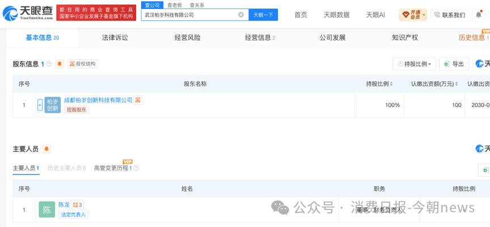This screenshot has width=490, height=227.
Task: Click the 股权结构 button
Action: (82, 64)
